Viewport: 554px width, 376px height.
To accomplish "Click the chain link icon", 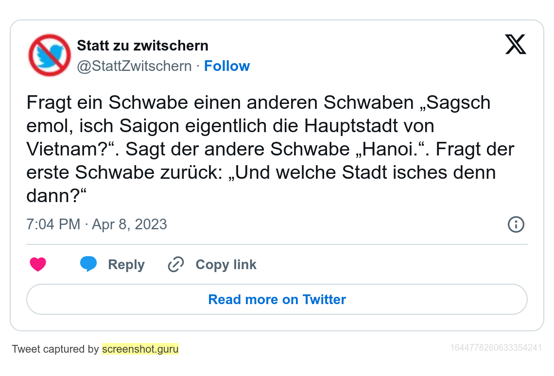I will [x=175, y=265].
